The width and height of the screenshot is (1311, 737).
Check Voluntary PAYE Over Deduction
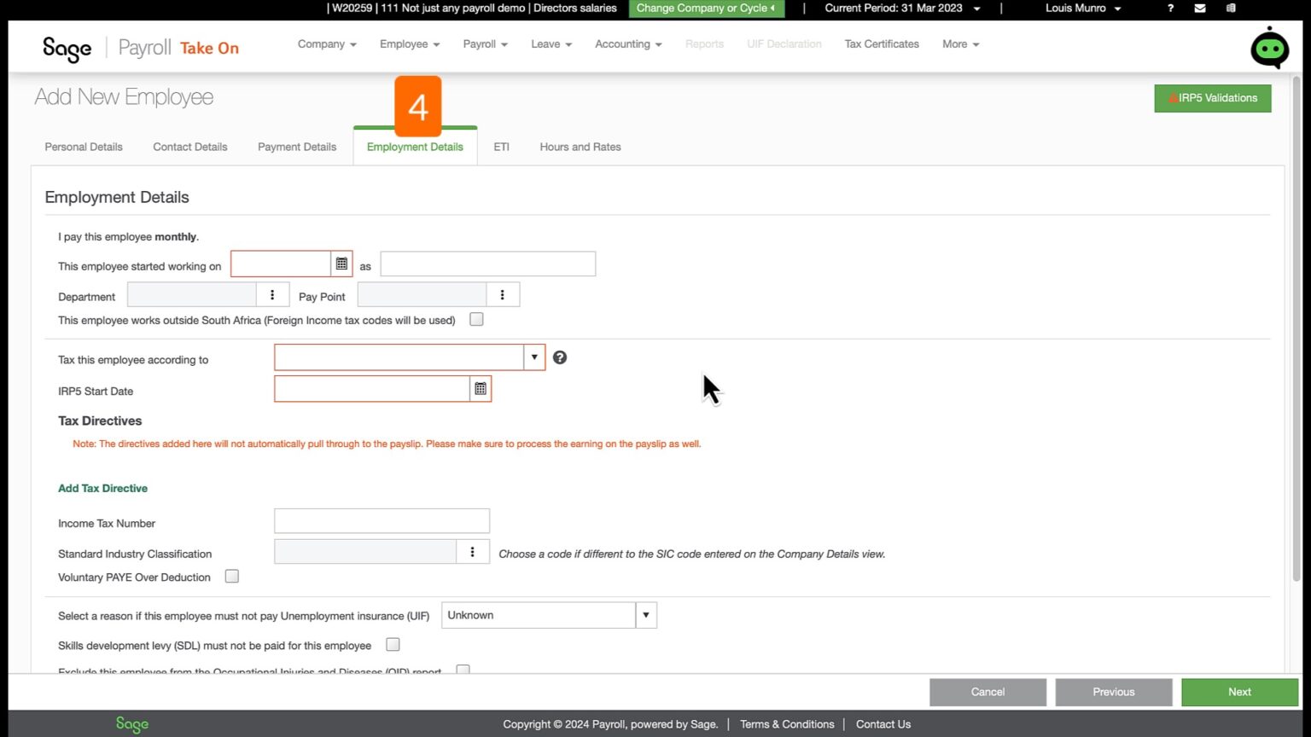[231, 576]
